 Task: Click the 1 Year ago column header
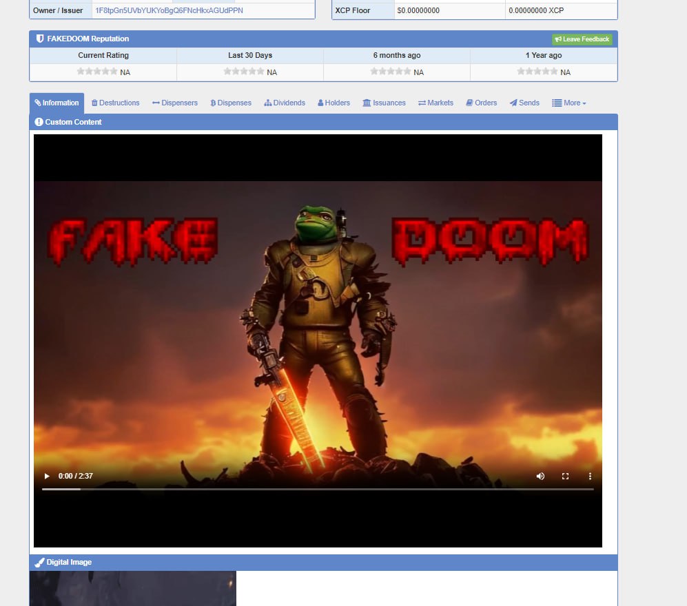click(x=544, y=55)
